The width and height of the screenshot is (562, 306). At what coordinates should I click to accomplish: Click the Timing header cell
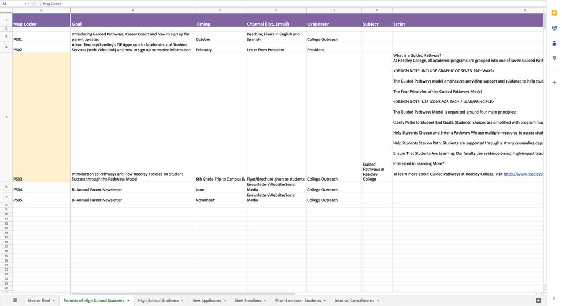coord(220,20)
